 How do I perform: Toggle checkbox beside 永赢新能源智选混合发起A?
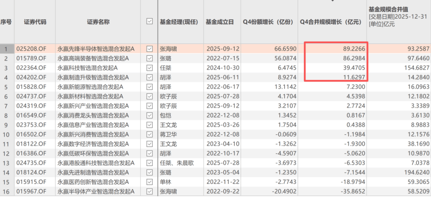pos(150,87)
